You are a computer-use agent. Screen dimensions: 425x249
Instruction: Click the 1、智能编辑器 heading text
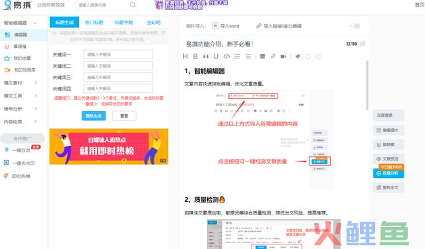click(205, 71)
